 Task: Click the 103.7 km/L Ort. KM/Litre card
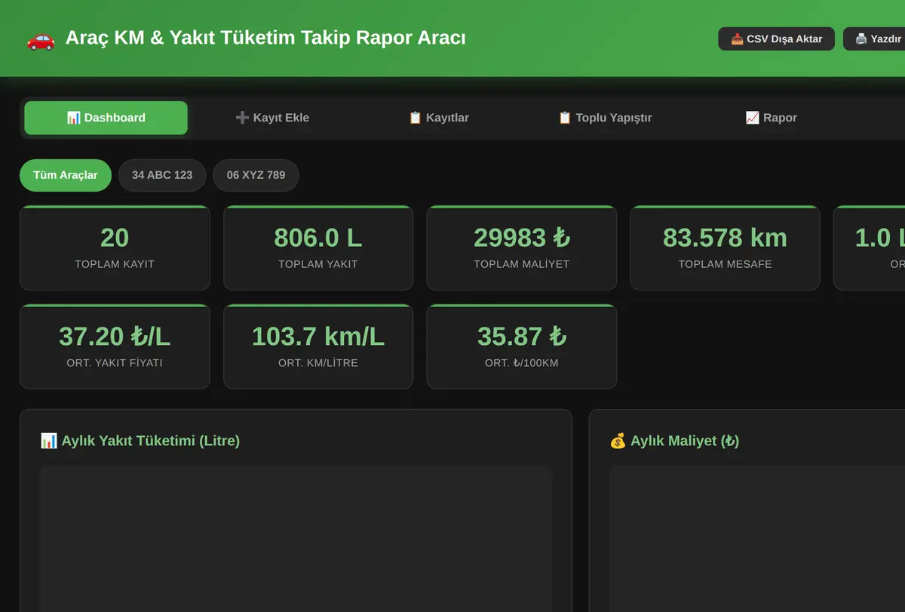click(318, 346)
